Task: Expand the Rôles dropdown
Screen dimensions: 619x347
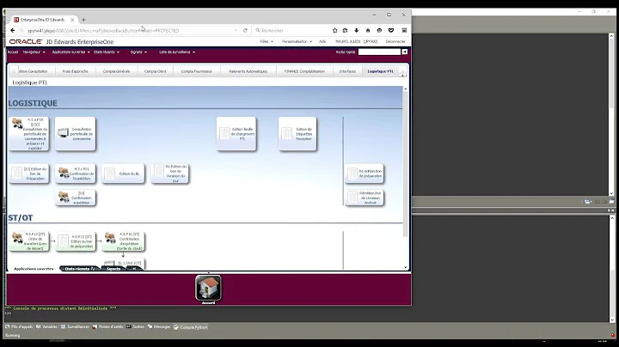Action: 266,41
